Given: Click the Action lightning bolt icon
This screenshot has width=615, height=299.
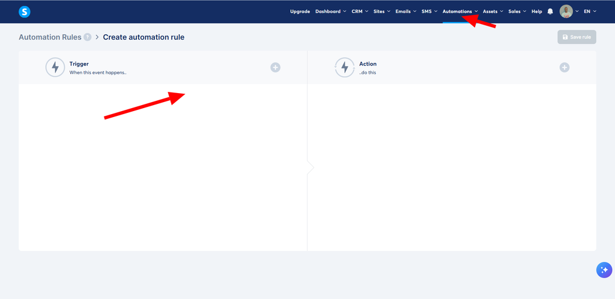Looking at the screenshot, I should [x=345, y=67].
